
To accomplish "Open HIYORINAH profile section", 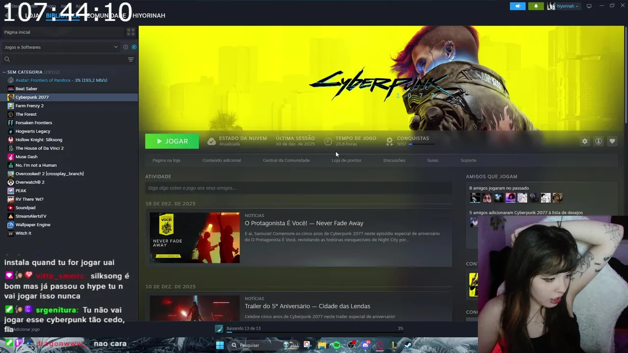I will [149, 16].
